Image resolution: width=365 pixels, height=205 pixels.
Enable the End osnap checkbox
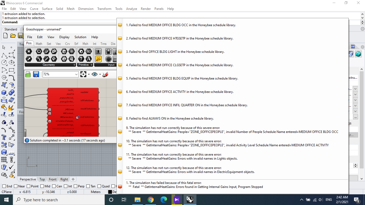point(4,186)
